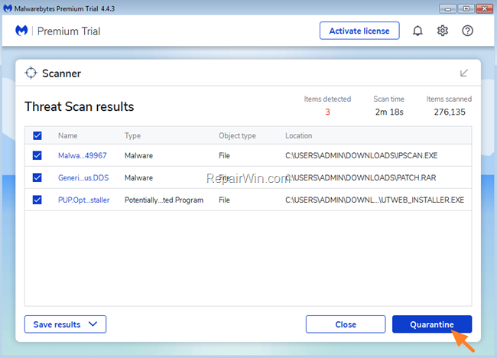Click the scan time value 2m 18s
The image size is (497, 358).
(x=389, y=112)
